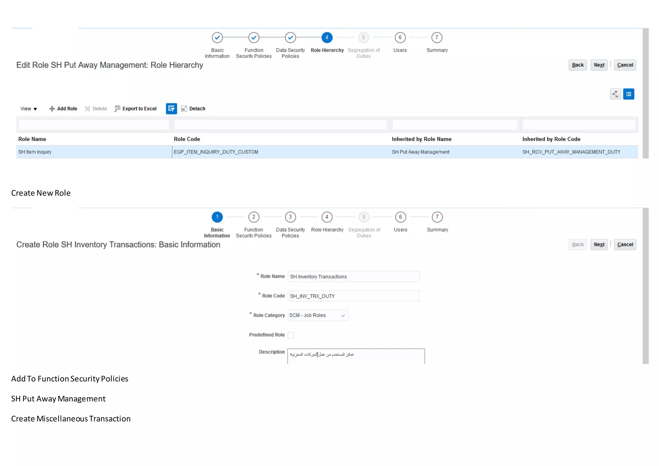The width and height of the screenshot is (659, 466).
Task: Click the Add Role plus icon
Action: pyautogui.click(x=52, y=109)
